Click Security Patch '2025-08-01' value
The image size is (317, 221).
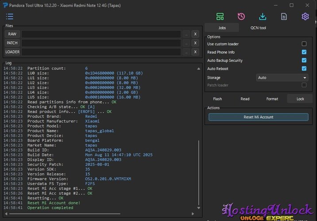97,164
